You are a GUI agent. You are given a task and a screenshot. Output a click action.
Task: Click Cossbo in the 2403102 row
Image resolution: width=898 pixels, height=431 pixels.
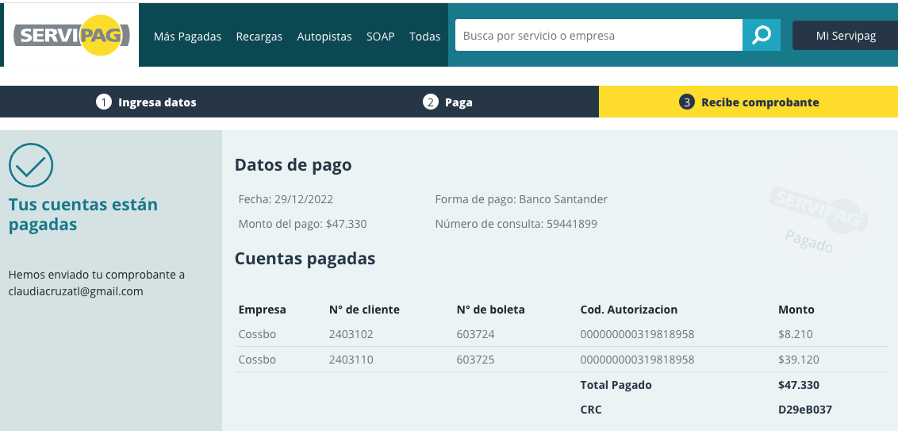click(x=257, y=334)
